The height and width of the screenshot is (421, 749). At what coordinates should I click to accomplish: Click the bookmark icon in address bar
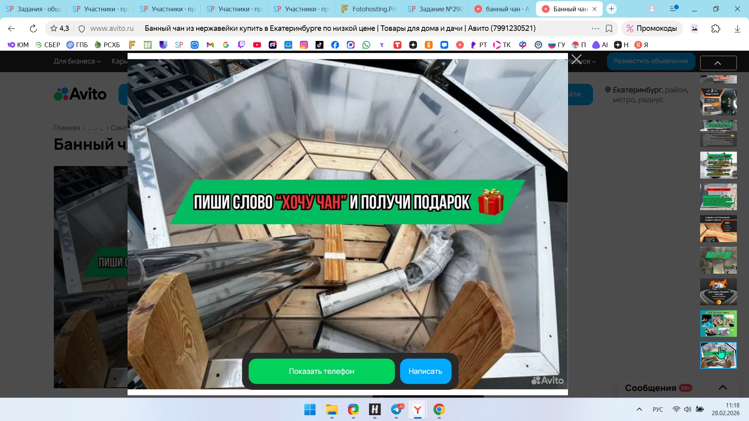609,28
